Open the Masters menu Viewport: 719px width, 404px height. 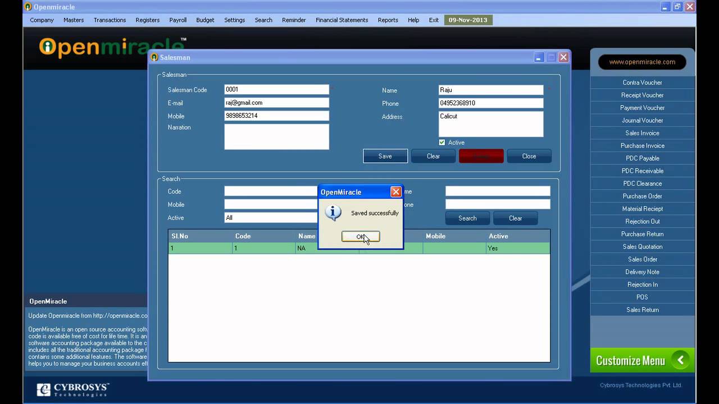point(74,20)
